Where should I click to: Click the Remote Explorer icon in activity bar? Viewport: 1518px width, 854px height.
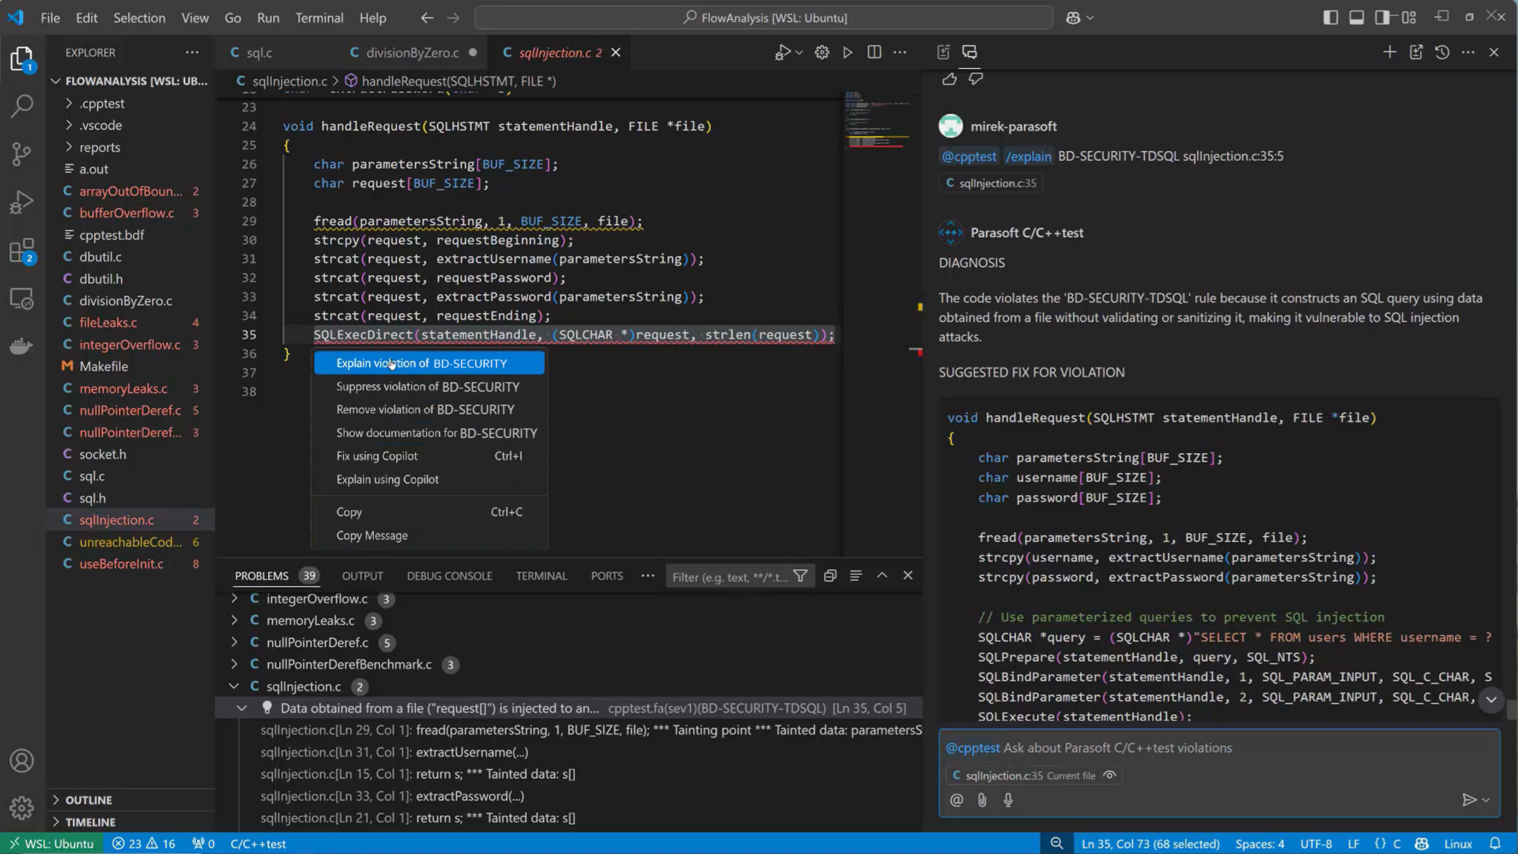click(21, 298)
